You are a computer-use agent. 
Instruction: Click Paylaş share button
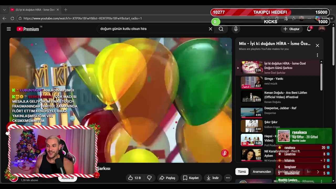tap(167, 178)
